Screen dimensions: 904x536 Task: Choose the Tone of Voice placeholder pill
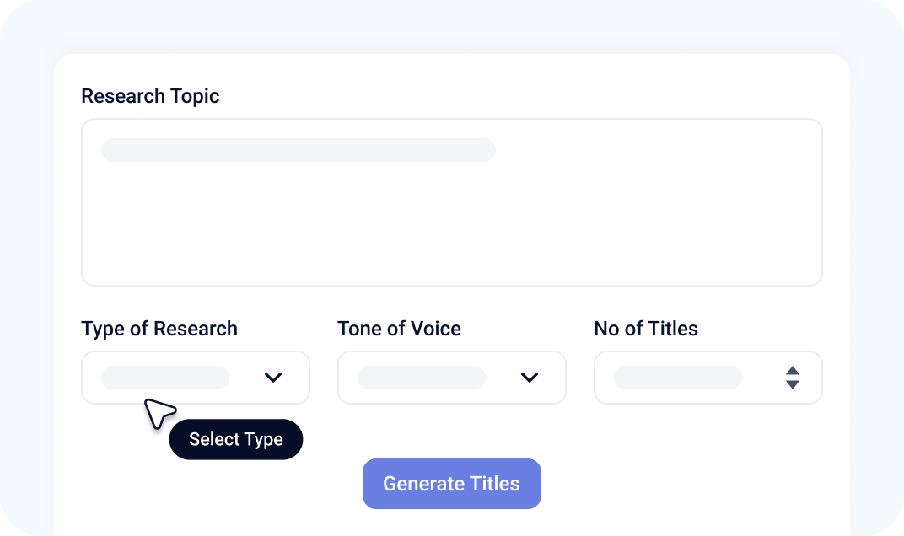pyautogui.click(x=422, y=378)
